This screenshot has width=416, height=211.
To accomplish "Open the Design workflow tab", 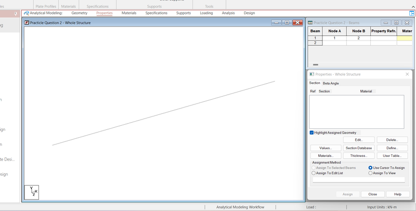I will 250,13.
